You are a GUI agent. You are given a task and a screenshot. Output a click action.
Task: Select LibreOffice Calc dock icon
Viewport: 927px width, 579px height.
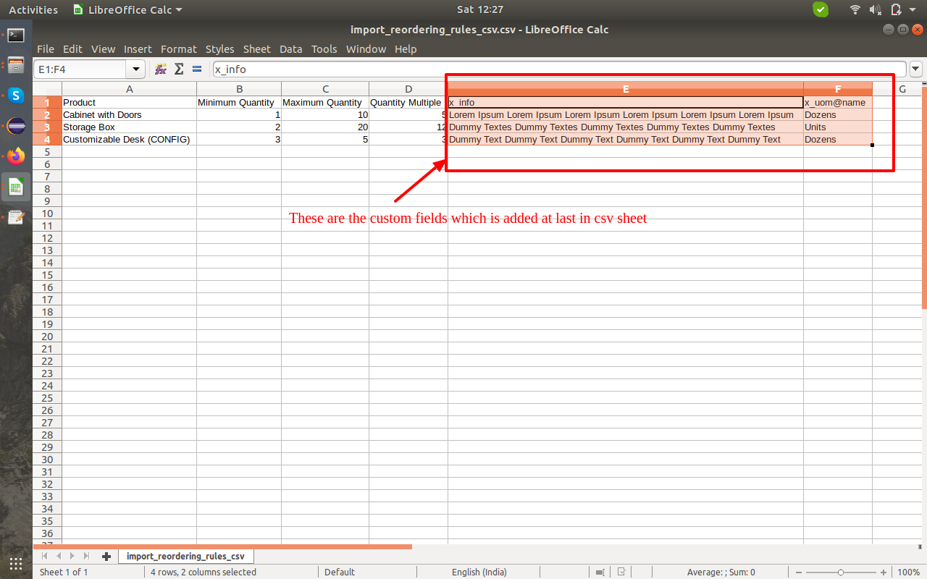tap(16, 187)
